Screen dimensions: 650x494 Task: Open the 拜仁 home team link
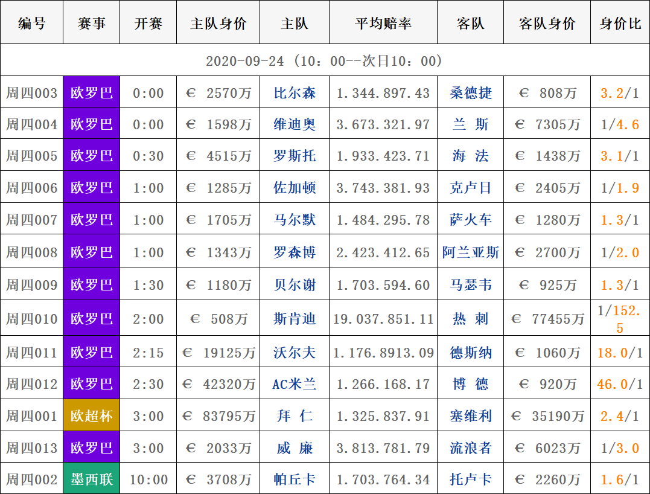point(295,416)
